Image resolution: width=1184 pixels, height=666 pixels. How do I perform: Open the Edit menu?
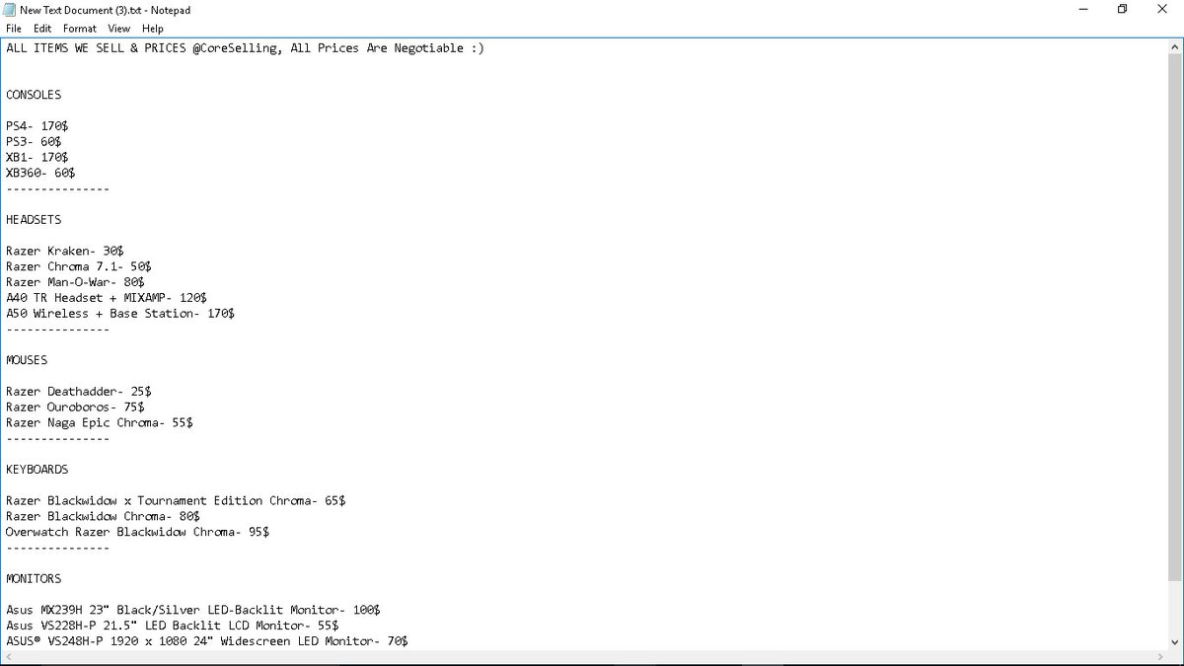click(x=42, y=29)
